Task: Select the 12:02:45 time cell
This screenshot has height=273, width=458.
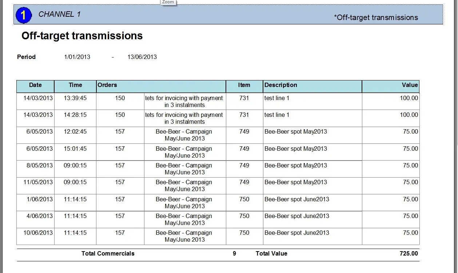Action: pyautogui.click(x=75, y=131)
